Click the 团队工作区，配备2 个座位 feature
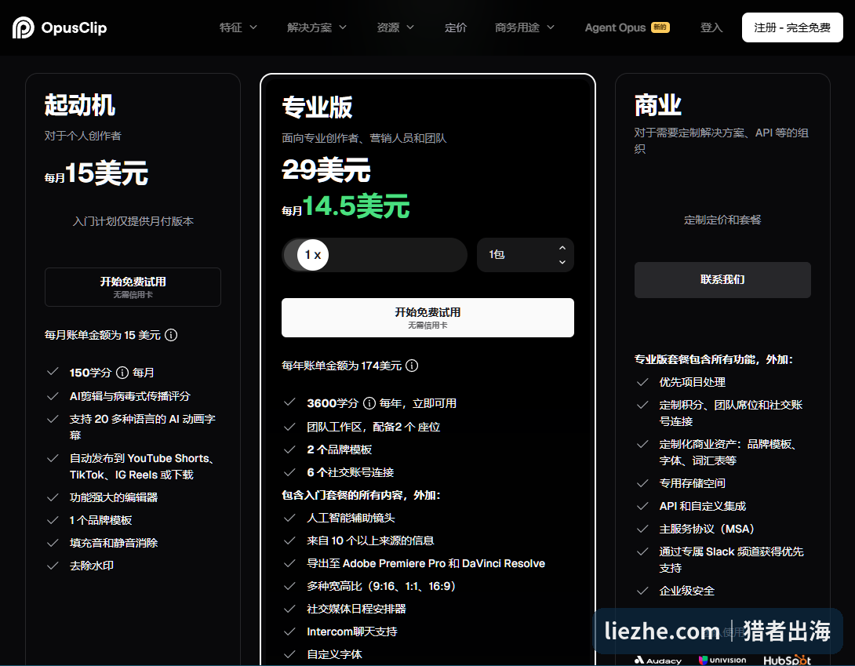 tap(373, 427)
